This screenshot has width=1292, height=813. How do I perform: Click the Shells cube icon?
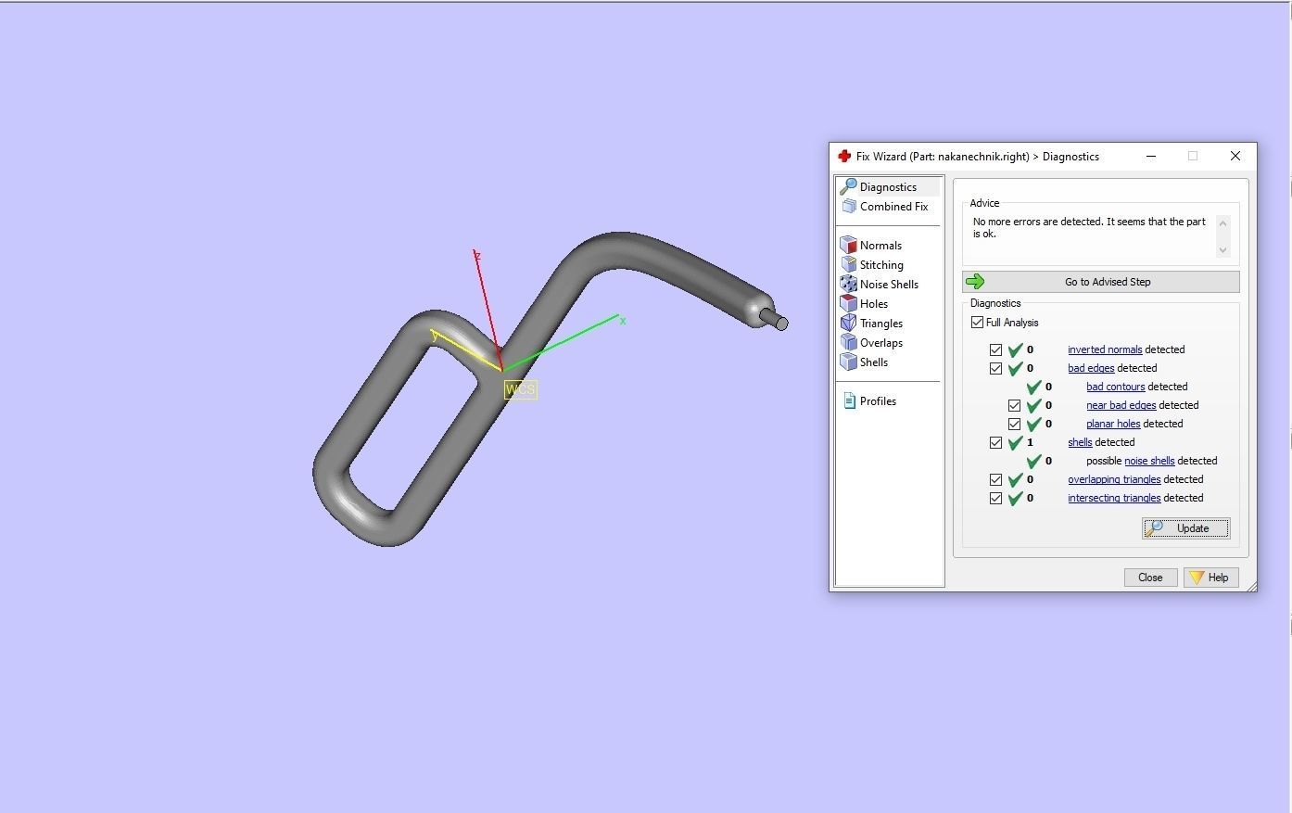tap(848, 362)
